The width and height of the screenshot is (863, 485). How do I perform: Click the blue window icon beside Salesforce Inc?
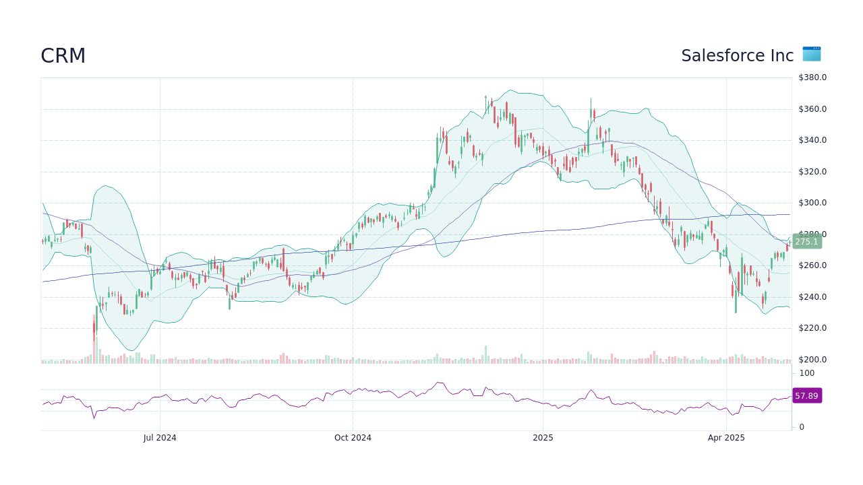[812, 54]
